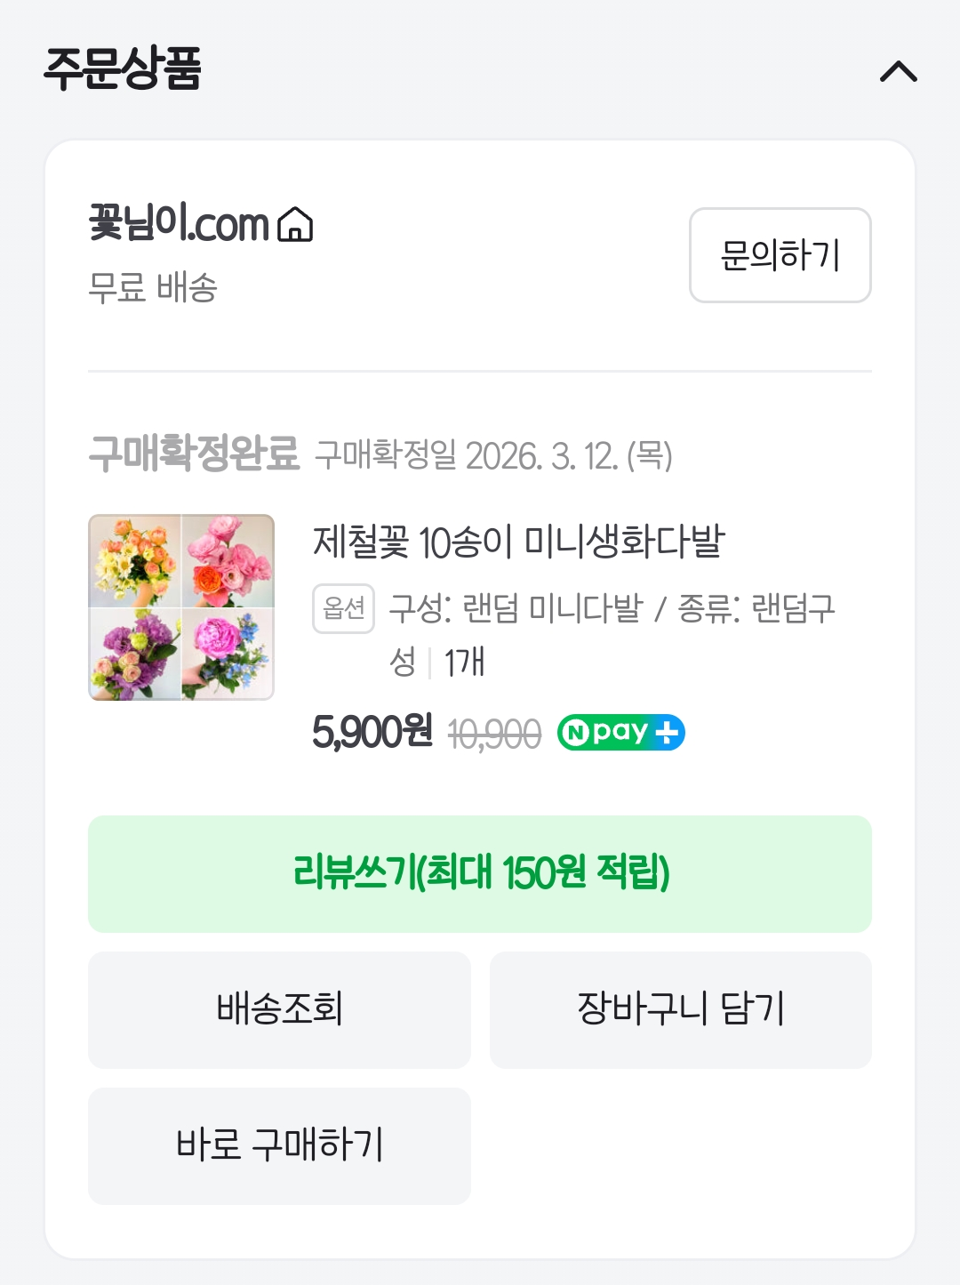This screenshot has width=960, height=1285.
Task: Open the 꽃님이.com store page
Action: click(179, 224)
